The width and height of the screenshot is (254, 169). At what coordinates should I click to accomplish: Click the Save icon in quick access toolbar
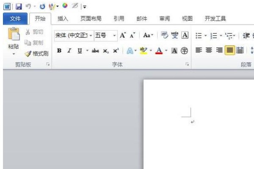tap(18, 7)
